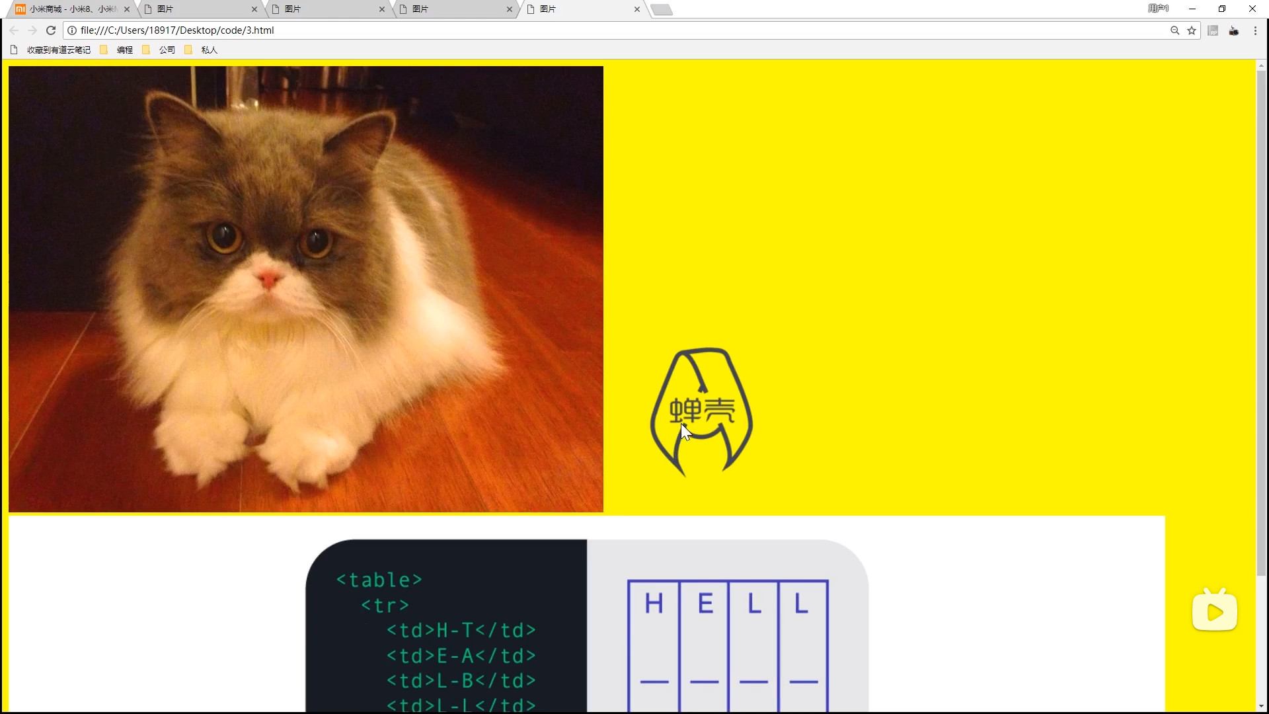Click the camera extension icon
Image resolution: width=1269 pixels, height=714 pixels.
tap(1233, 30)
